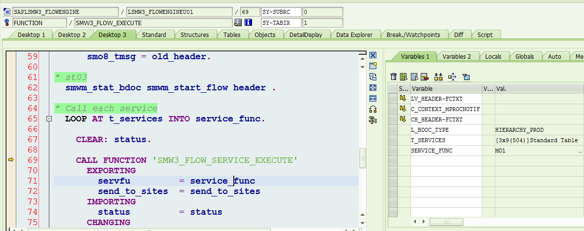584x231 pixels.
Task: Click the first green variable list icon
Action: tap(403, 77)
